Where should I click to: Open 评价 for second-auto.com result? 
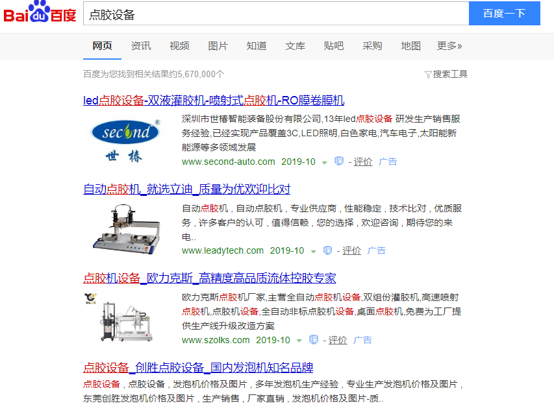[x=363, y=162]
